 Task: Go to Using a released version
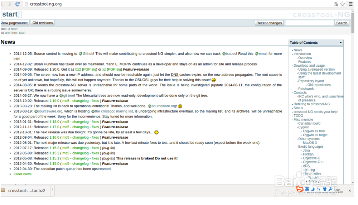coord(316,70)
